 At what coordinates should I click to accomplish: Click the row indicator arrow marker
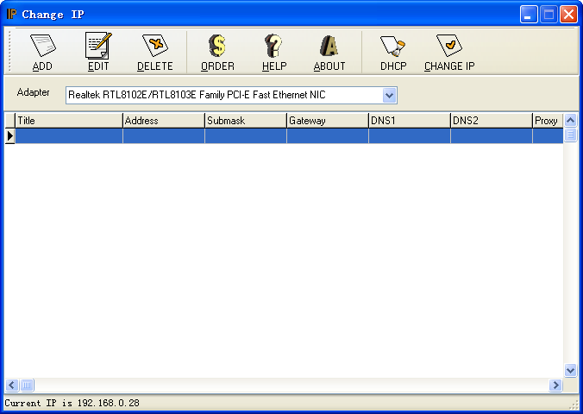(9, 136)
